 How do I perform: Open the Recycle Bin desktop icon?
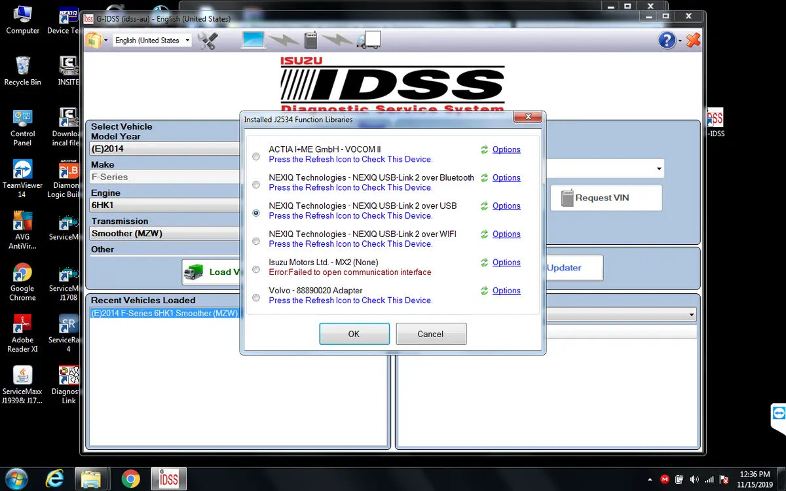tap(22, 71)
